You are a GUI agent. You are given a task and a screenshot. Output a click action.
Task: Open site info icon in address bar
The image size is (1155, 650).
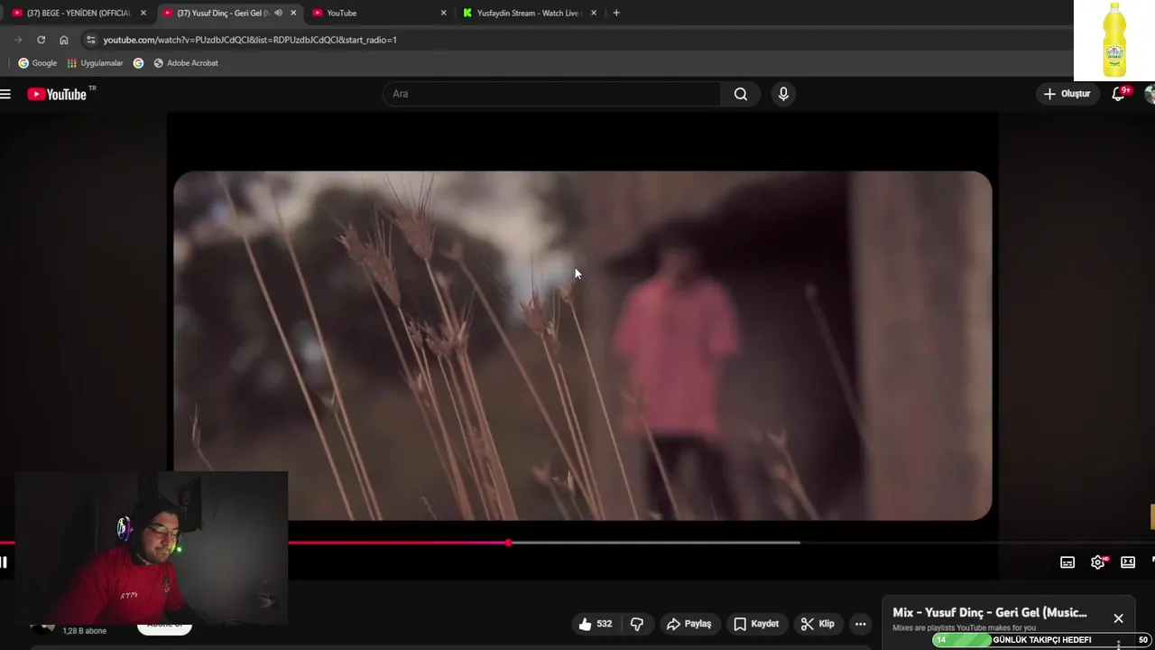tap(89, 40)
